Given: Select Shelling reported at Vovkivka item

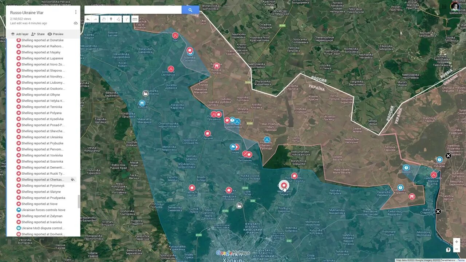Looking at the screenshot, I should pos(43,155).
